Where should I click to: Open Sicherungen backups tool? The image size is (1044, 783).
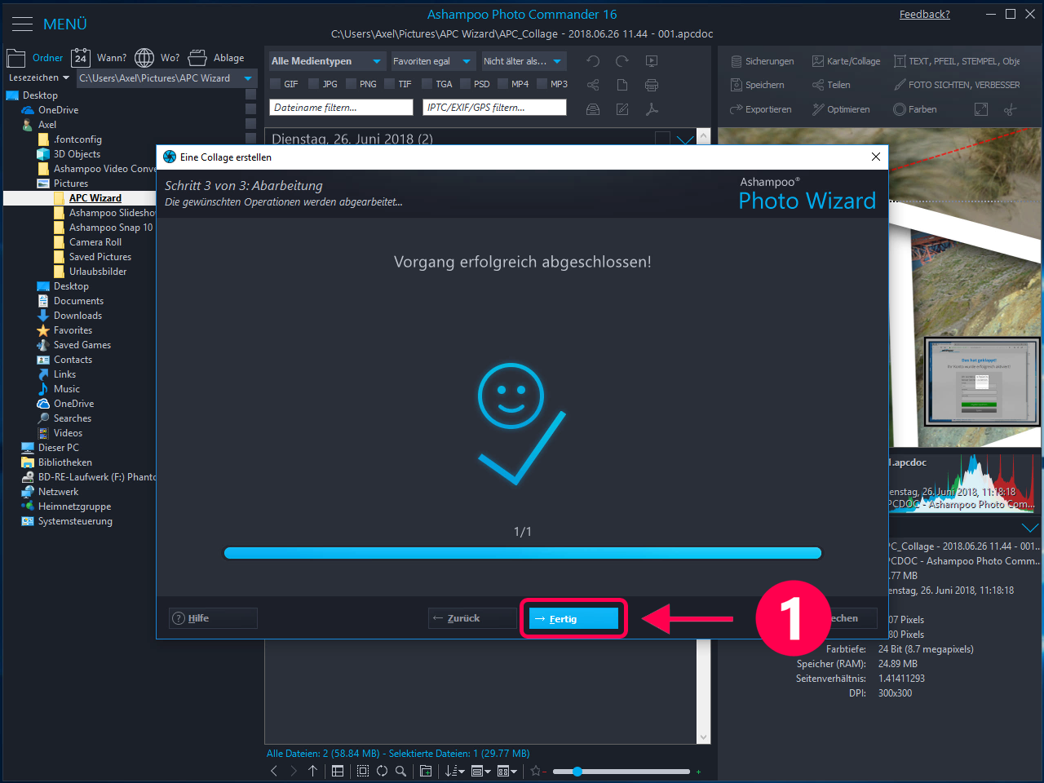point(762,61)
